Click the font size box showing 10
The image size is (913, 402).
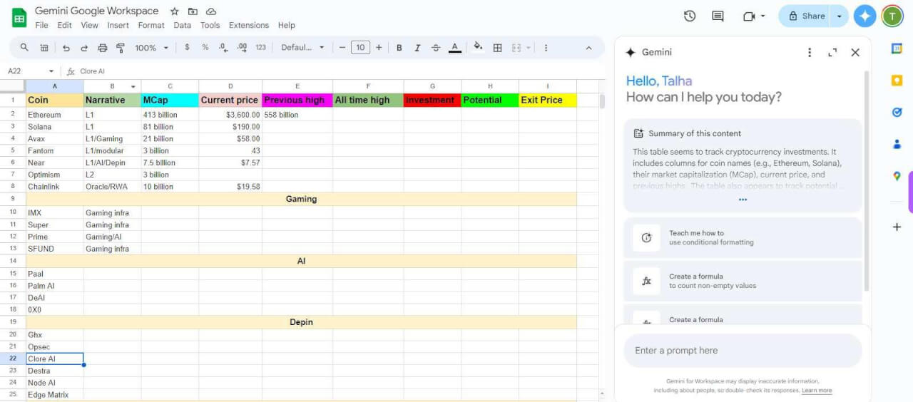tap(360, 48)
